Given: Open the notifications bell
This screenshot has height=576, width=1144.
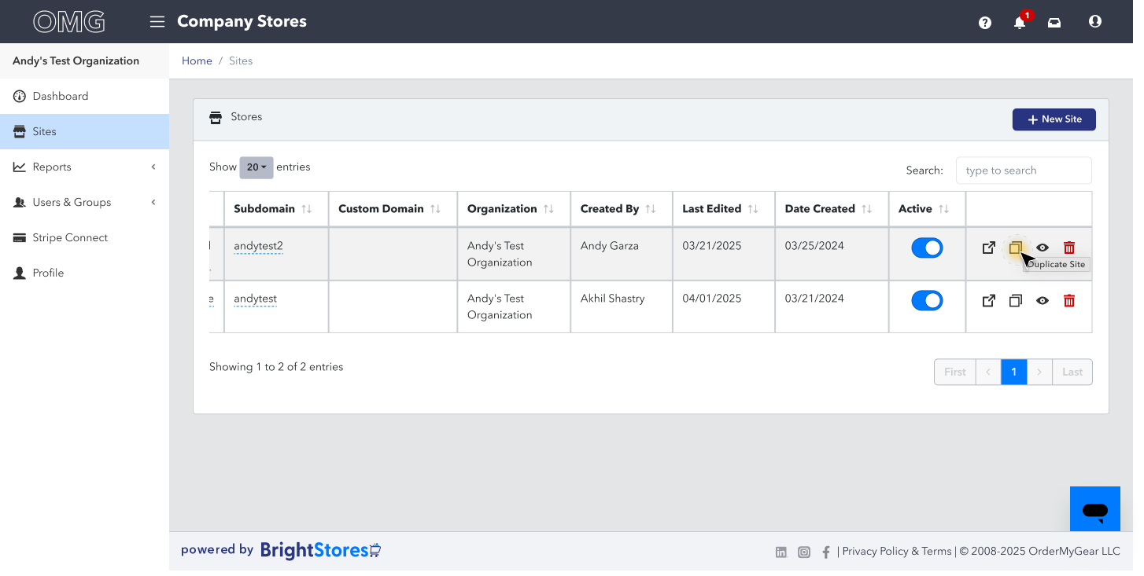Looking at the screenshot, I should click(1020, 22).
